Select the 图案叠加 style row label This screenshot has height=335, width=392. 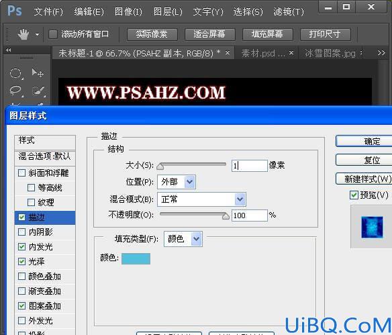point(45,306)
